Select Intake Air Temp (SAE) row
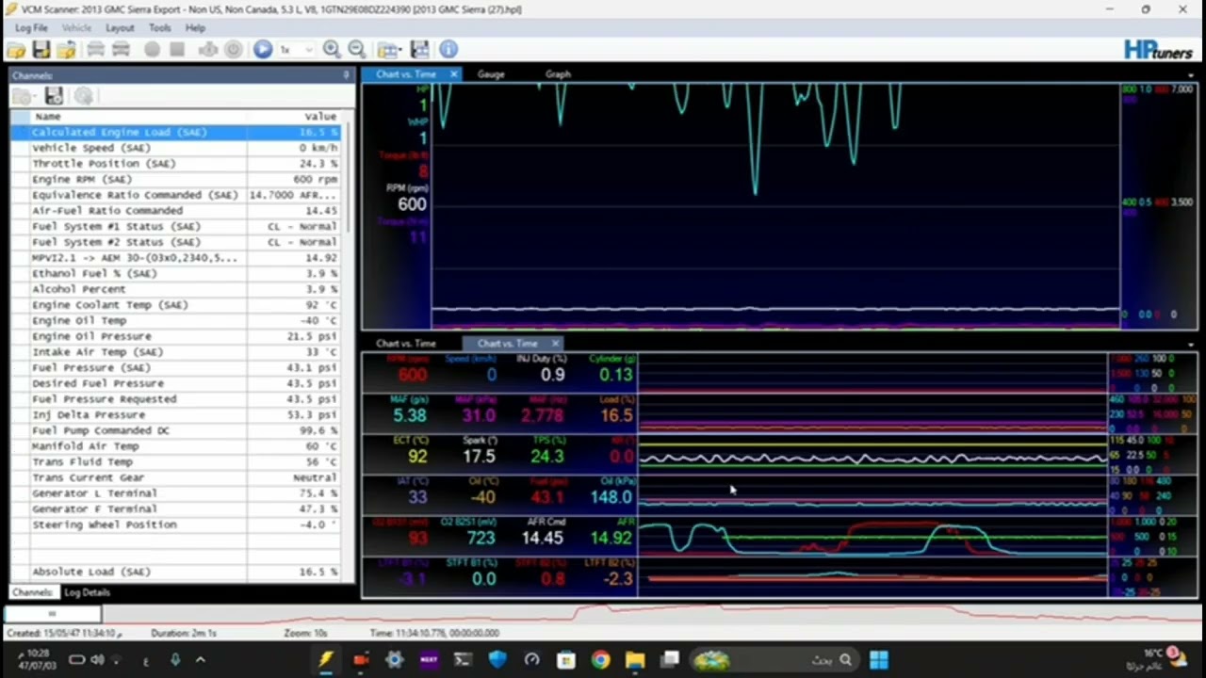This screenshot has width=1206, height=678. pos(175,352)
